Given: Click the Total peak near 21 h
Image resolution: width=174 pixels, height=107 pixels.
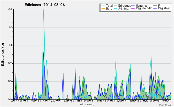Looking at the screenshot, I should click(151, 57).
